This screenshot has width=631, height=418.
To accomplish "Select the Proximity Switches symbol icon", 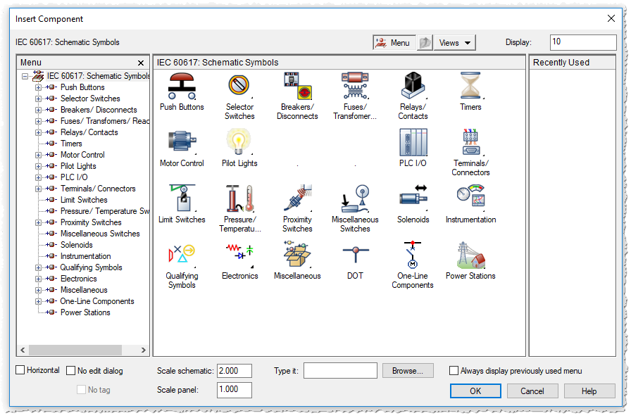I will click(296, 199).
